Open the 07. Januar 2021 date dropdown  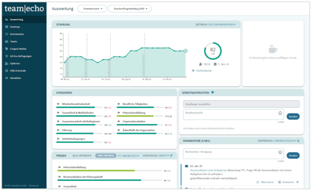click(128, 156)
